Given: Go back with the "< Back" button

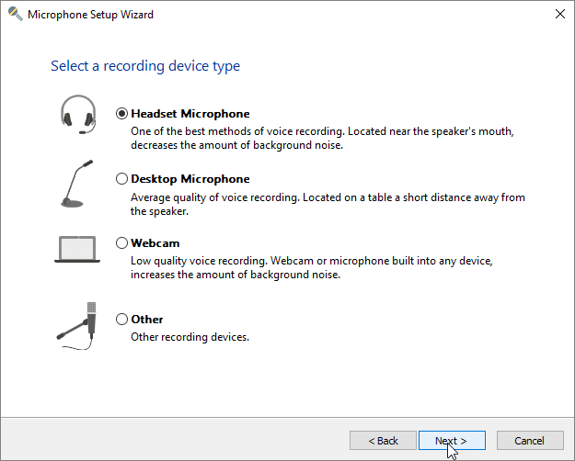Looking at the screenshot, I should 383,441.
